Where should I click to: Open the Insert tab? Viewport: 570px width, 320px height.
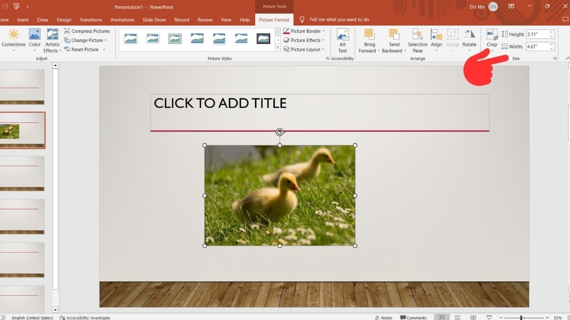click(x=23, y=20)
